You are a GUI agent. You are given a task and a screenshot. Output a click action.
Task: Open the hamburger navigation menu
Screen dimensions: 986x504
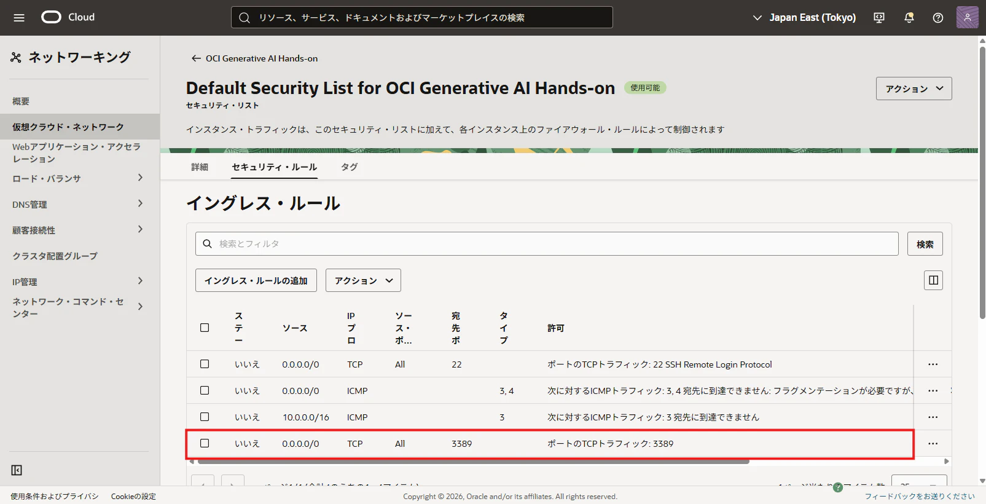[x=19, y=18]
